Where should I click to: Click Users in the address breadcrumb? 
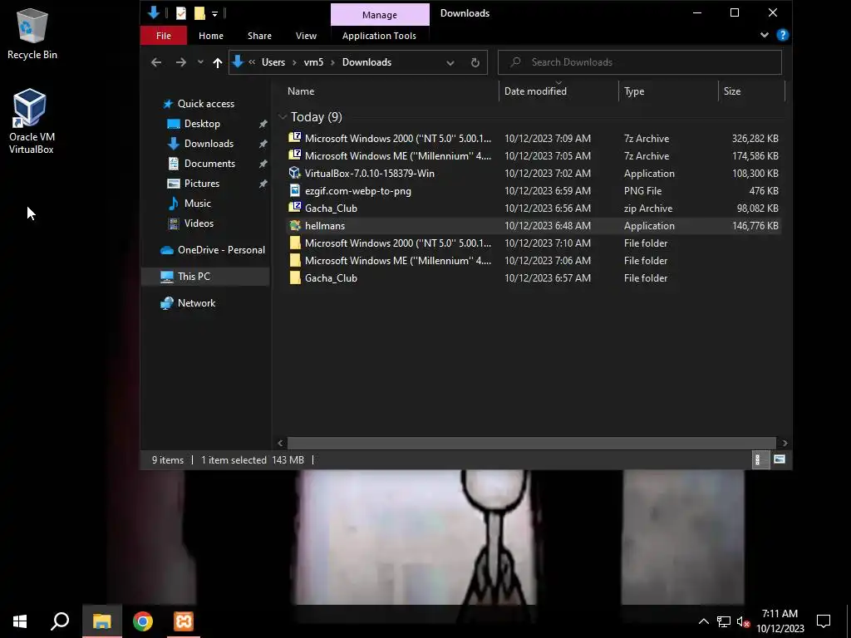[x=273, y=62]
